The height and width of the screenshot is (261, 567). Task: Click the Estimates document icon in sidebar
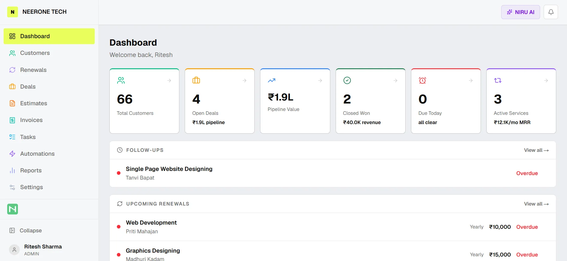point(12,103)
